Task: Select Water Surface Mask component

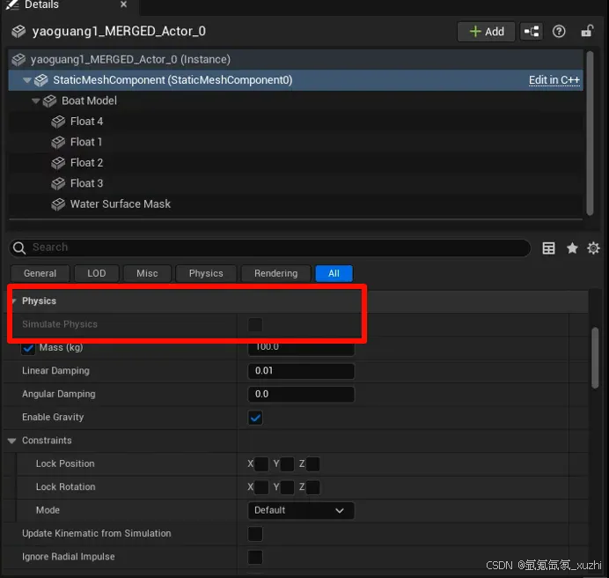Action: (x=120, y=204)
